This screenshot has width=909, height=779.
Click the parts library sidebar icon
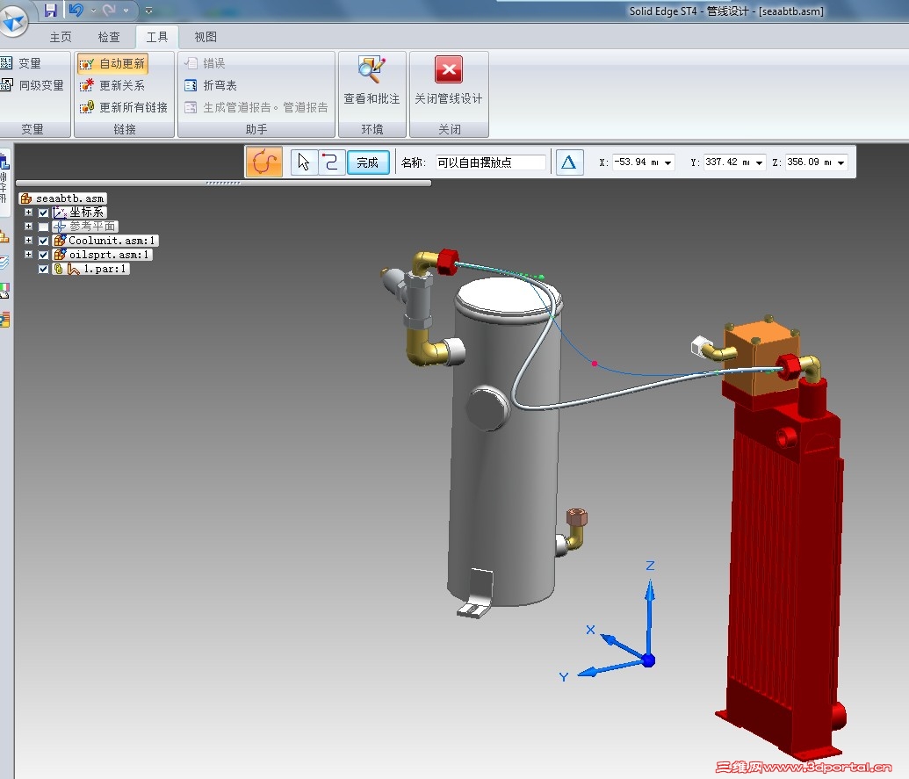(x=4, y=236)
